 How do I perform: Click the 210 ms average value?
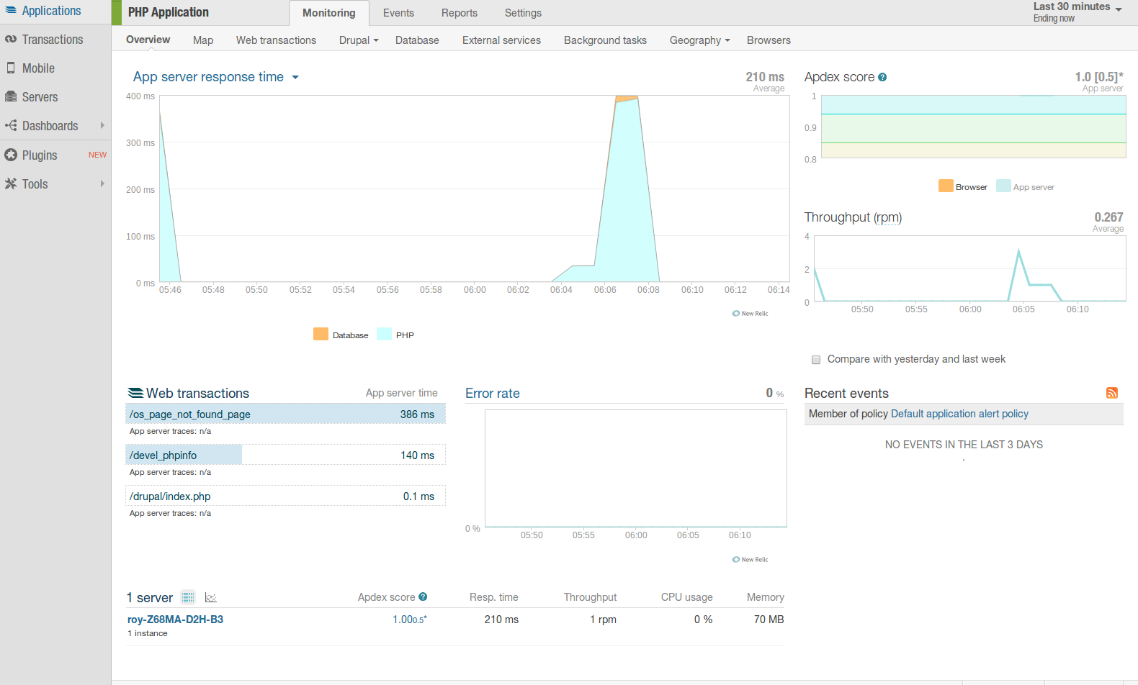pyautogui.click(x=765, y=77)
